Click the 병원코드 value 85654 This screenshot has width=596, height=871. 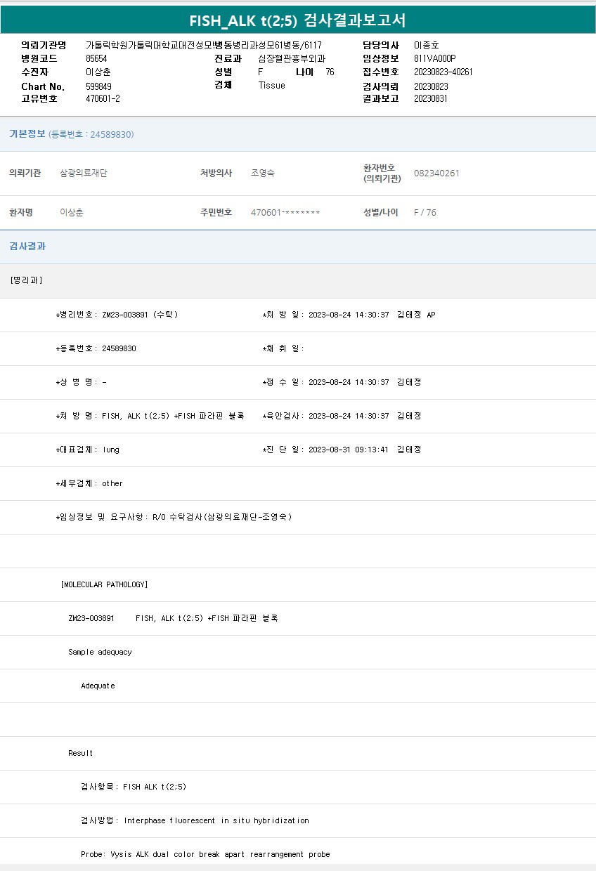pyautogui.click(x=96, y=59)
